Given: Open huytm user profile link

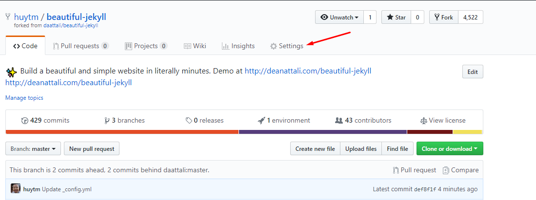Looking at the screenshot, I should tap(26, 17).
